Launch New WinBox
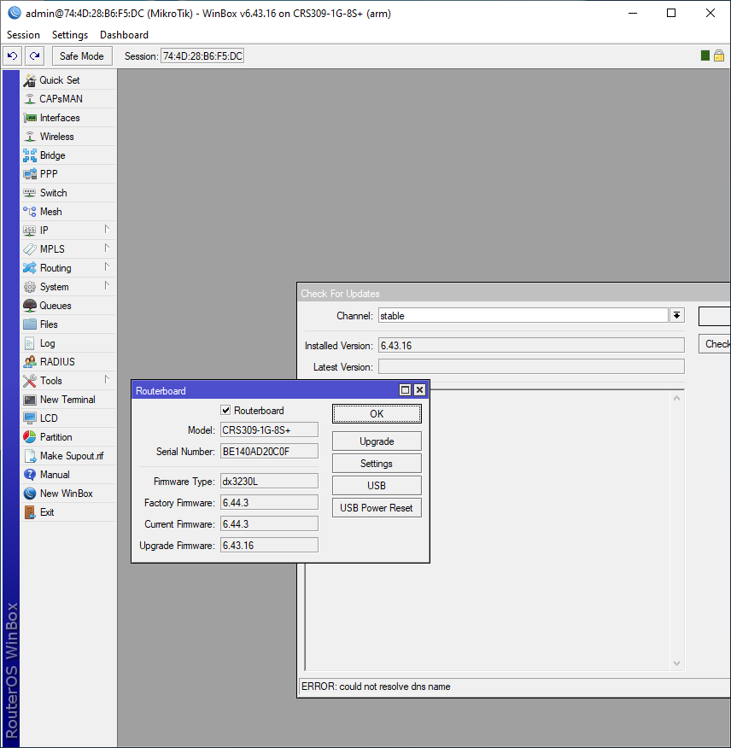The image size is (731, 748). pos(68,494)
